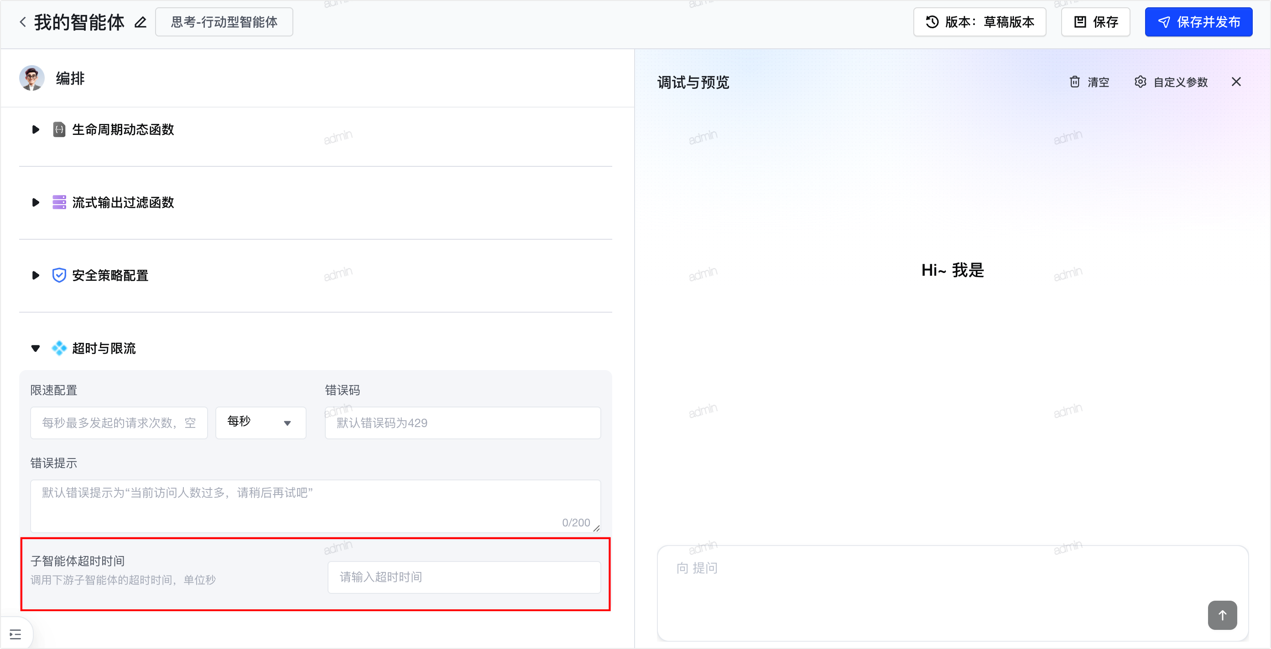Click the 清空 trash icon
This screenshot has width=1271, height=649.
point(1075,82)
